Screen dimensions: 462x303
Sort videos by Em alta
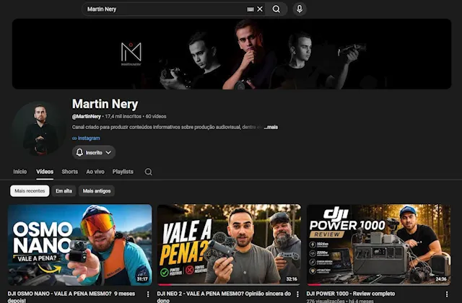(x=64, y=190)
